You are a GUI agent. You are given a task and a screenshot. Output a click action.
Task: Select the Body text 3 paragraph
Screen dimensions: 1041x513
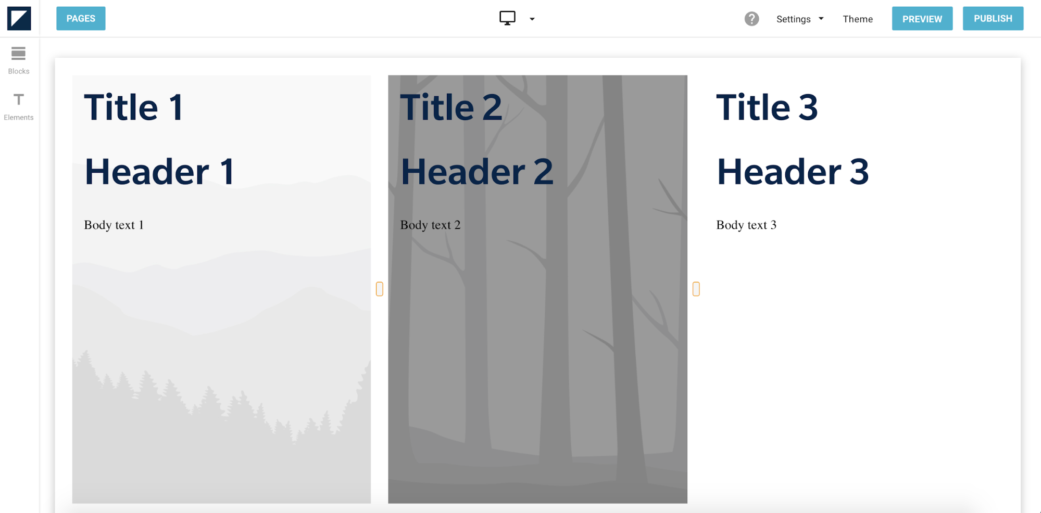pos(746,225)
